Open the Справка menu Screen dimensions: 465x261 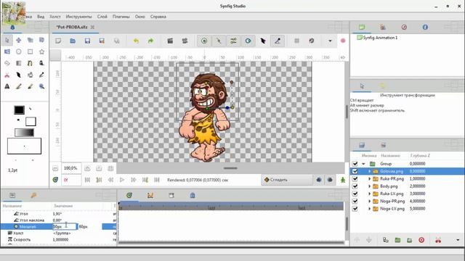click(158, 17)
